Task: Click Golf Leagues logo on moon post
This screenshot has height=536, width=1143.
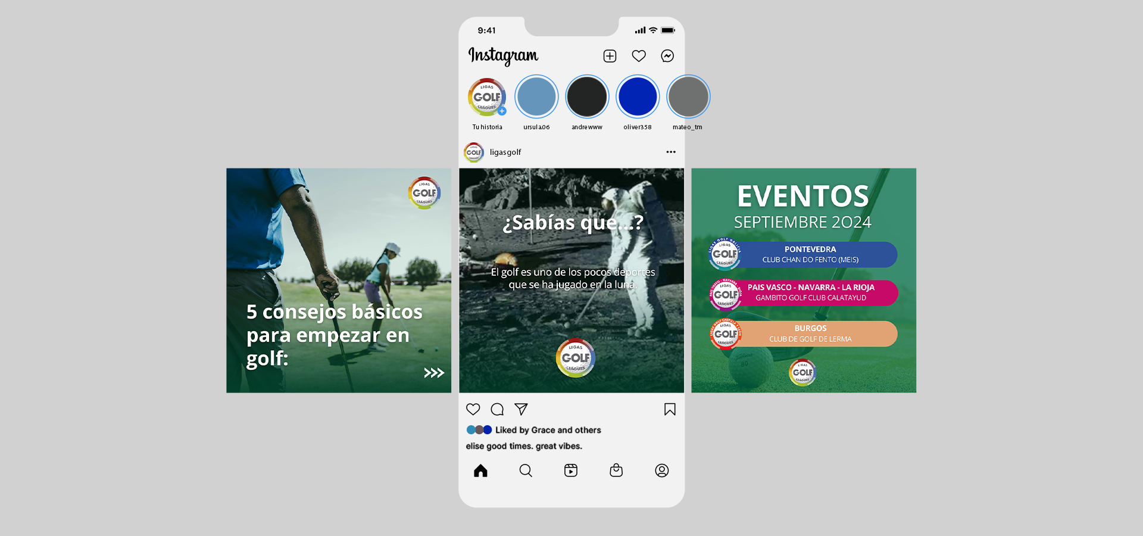Action: click(x=576, y=357)
